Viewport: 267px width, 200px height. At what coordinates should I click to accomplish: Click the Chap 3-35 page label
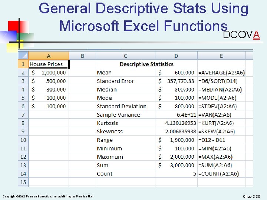pyautogui.click(x=251, y=196)
